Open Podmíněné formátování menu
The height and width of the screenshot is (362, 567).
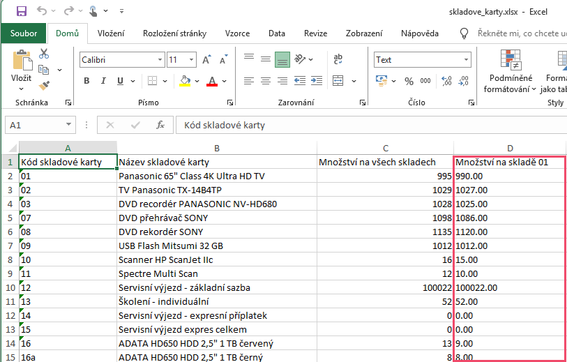click(x=511, y=72)
